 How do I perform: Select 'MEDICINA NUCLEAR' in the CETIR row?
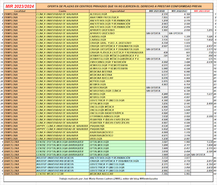(117, 174)
